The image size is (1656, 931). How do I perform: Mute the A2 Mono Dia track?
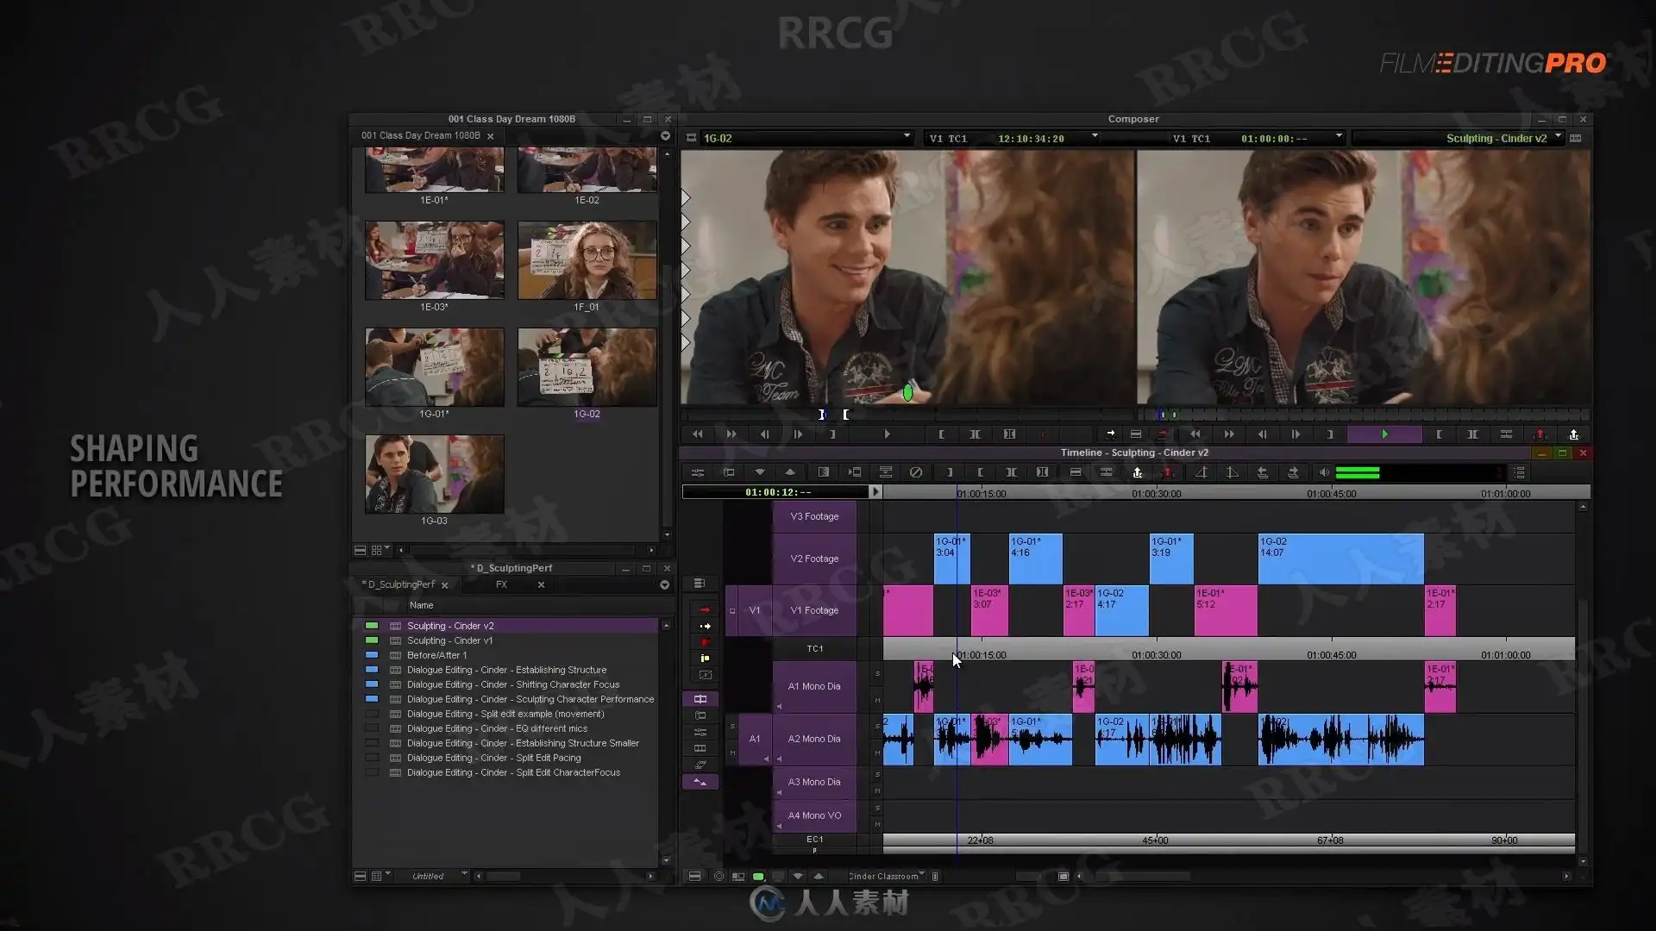pos(877,753)
